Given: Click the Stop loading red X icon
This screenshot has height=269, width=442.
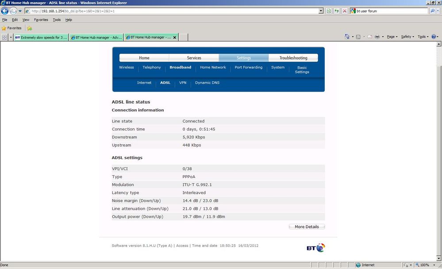Looking at the screenshot, I should 345,11.
